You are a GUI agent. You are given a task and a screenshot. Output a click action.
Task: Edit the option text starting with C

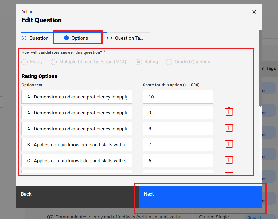tap(77, 161)
